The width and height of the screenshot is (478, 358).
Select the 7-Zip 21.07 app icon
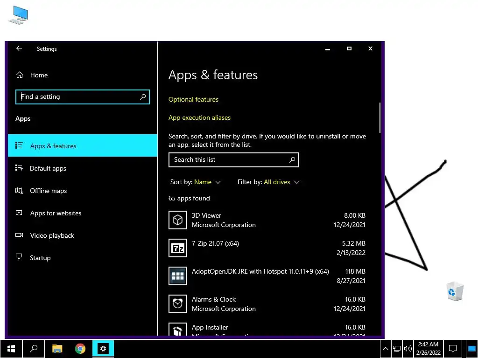tap(178, 248)
